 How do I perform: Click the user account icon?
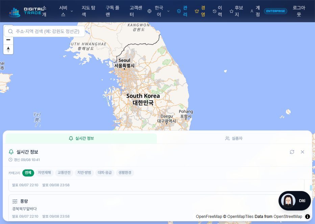point(252,11)
